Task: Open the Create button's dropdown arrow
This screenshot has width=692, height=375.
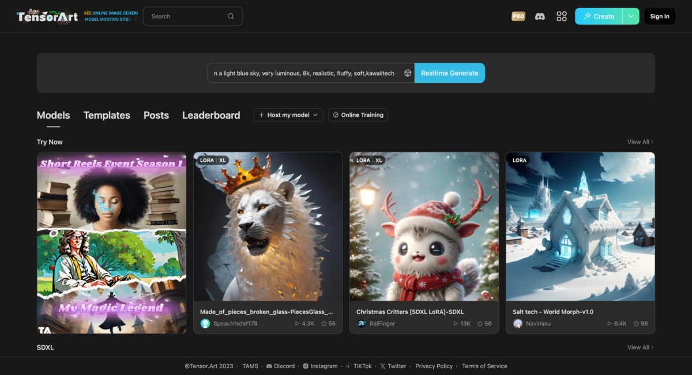Action: click(630, 16)
